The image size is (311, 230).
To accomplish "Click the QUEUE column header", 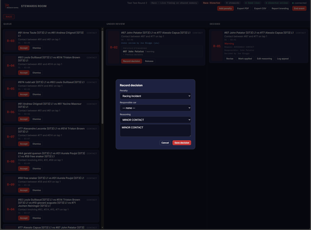I will (7, 24).
